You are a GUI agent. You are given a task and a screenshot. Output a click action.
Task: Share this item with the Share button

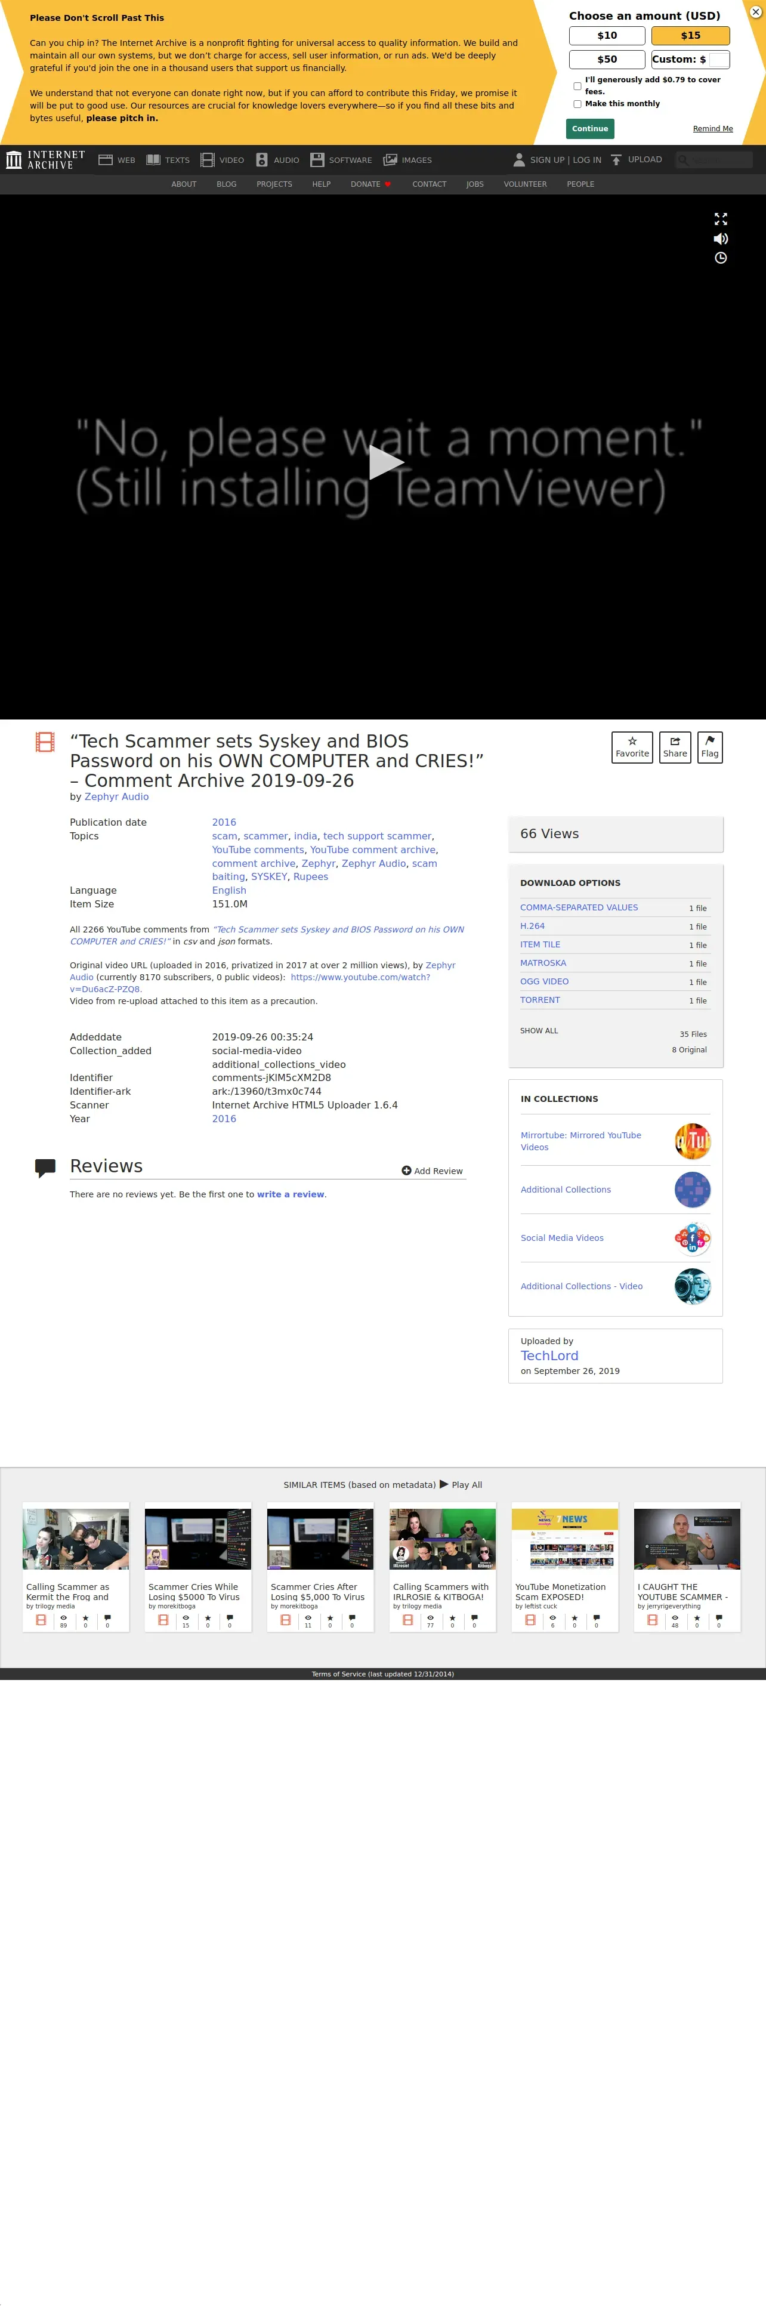[675, 747]
